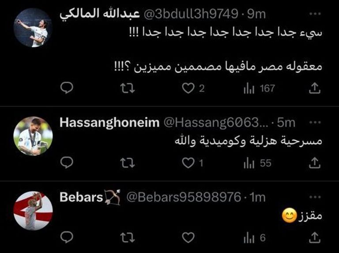This screenshot has width=339, height=253.
Task: Share Bebars' tweet
Action: pos(315,238)
